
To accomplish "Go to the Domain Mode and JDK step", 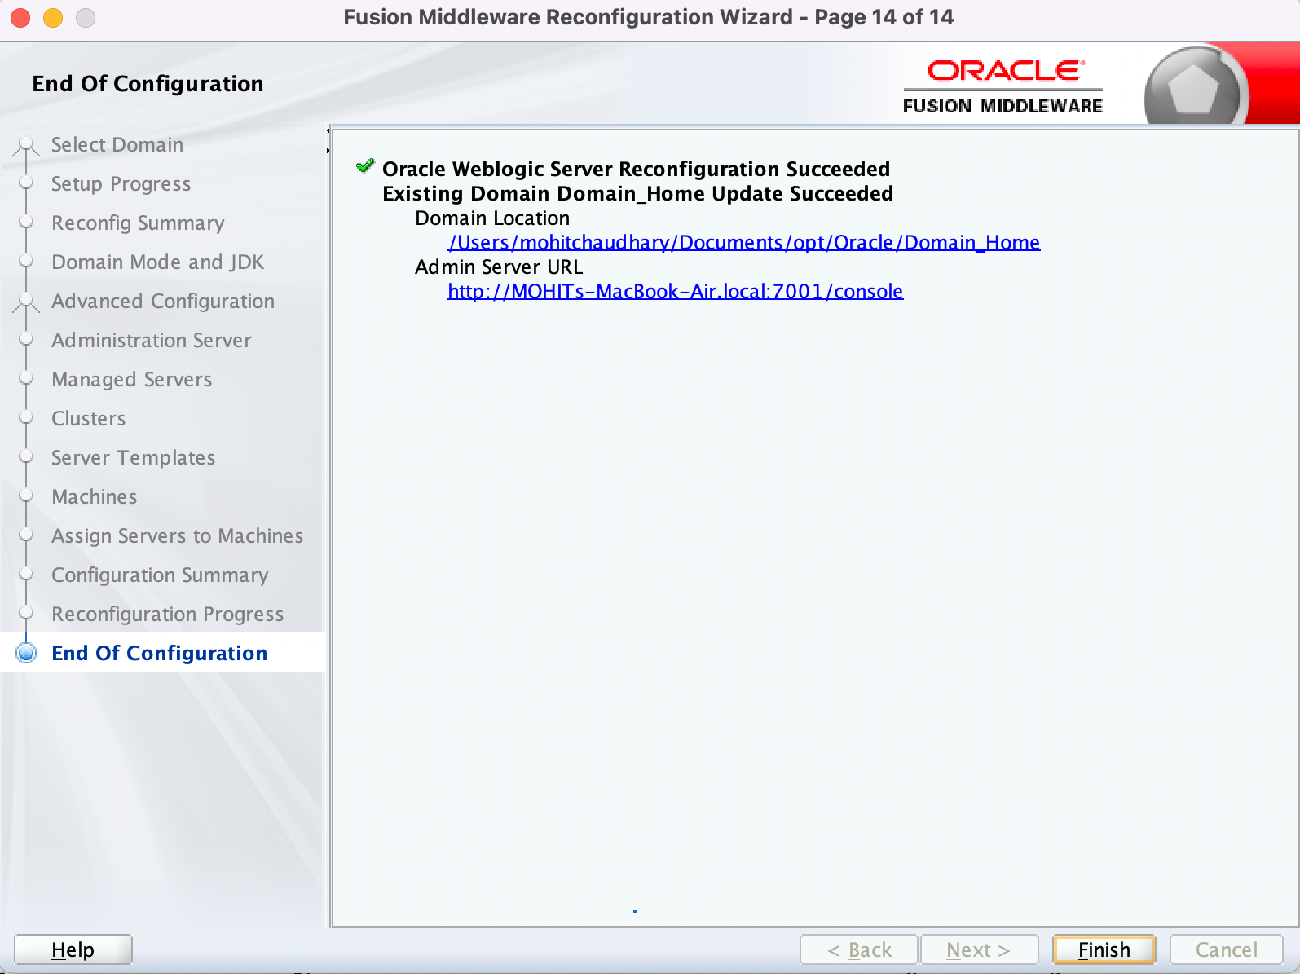I will coord(157,262).
